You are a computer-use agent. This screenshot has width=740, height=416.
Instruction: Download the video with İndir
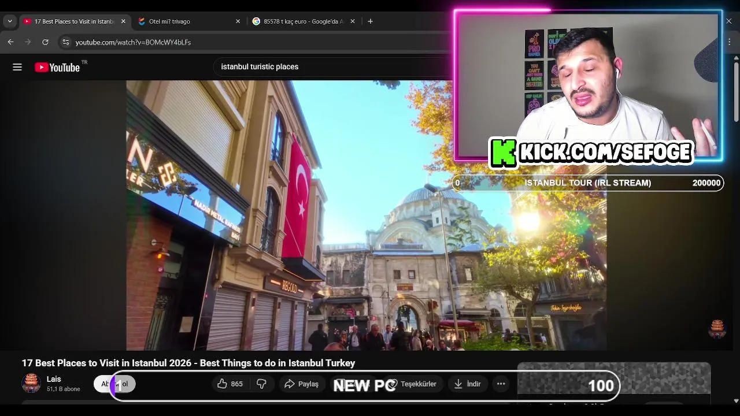tap(468, 384)
